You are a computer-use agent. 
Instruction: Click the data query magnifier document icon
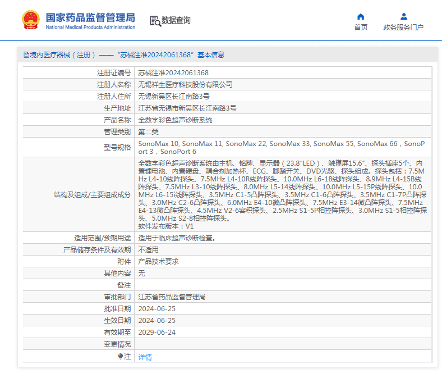click(x=155, y=21)
